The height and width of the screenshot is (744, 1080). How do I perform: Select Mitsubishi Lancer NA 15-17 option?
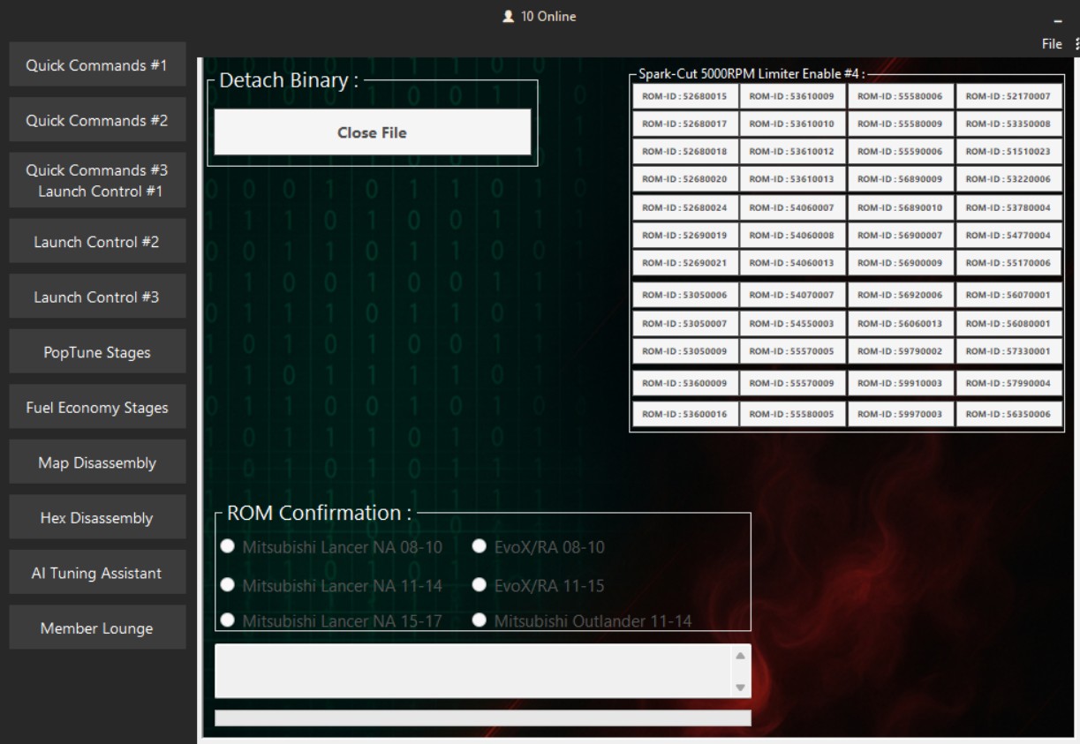pos(227,620)
